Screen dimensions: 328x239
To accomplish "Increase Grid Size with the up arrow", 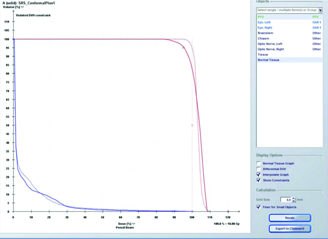I will tap(294, 198).
